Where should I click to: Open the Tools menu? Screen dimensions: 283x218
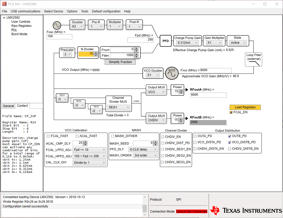[85, 11]
